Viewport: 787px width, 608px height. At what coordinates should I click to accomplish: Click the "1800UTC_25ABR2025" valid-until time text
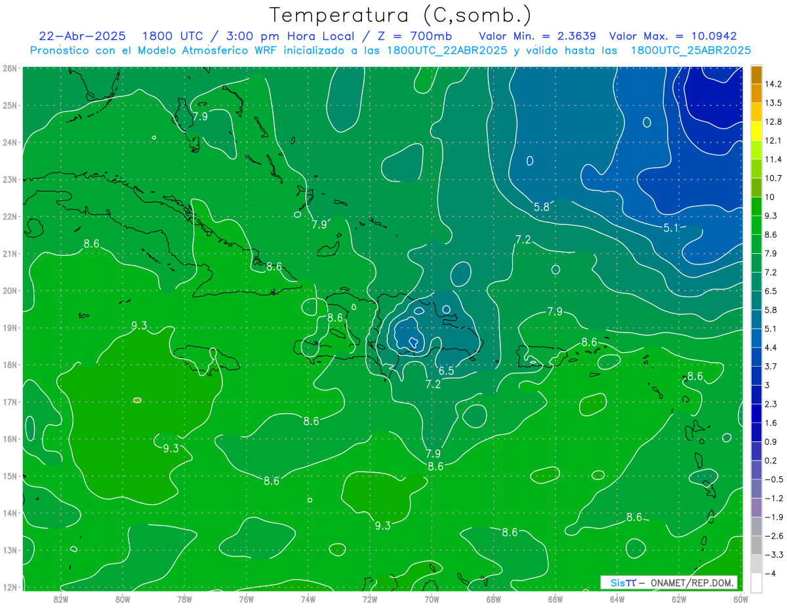[691, 51]
